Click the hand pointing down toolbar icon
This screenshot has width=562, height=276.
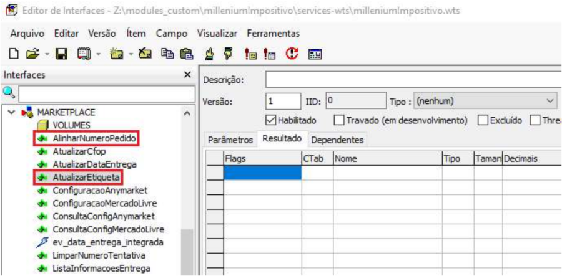[227, 54]
